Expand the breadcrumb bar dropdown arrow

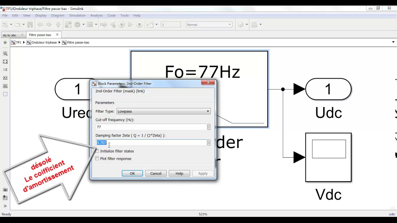(x=393, y=42)
